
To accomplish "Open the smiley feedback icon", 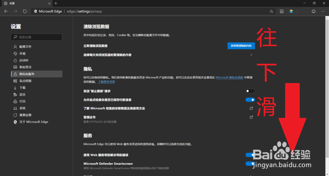I will coord(314,11).
